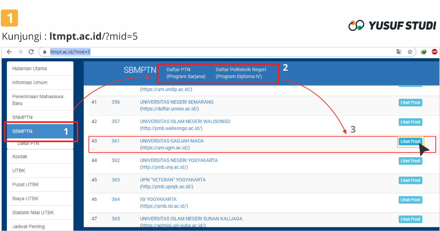The image size is (440, 231).
Task: Open Pusat UTBK menu item
Action: (40, 184)
